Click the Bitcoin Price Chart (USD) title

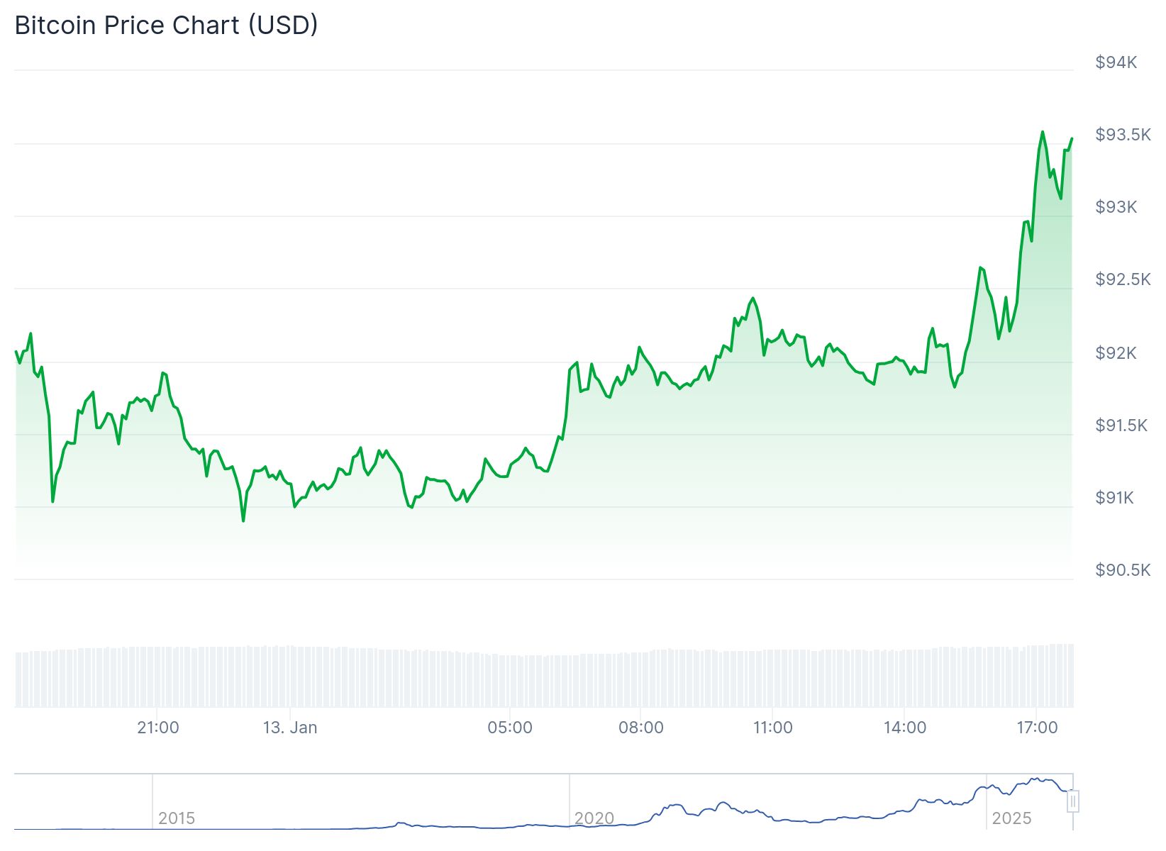click(x=166, y=25)
